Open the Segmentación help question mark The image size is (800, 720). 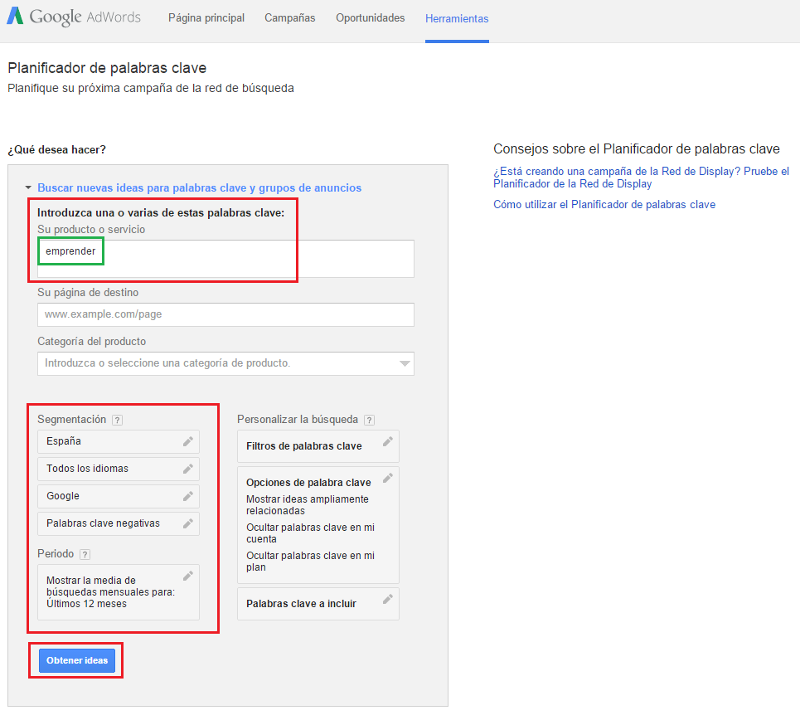click(x=118, y=420)
